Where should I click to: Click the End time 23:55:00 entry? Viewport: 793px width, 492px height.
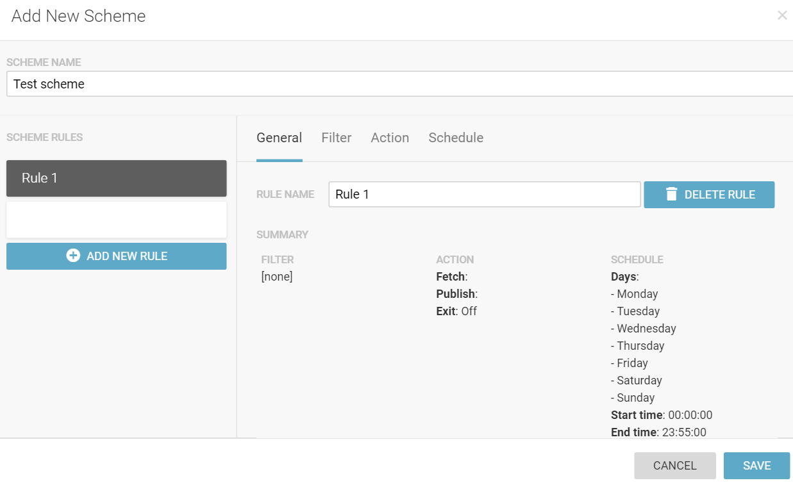(658, 432)
